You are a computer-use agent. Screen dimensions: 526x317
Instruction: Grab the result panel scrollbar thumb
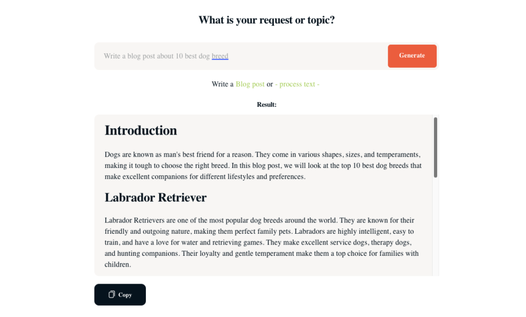pos(436,147)
